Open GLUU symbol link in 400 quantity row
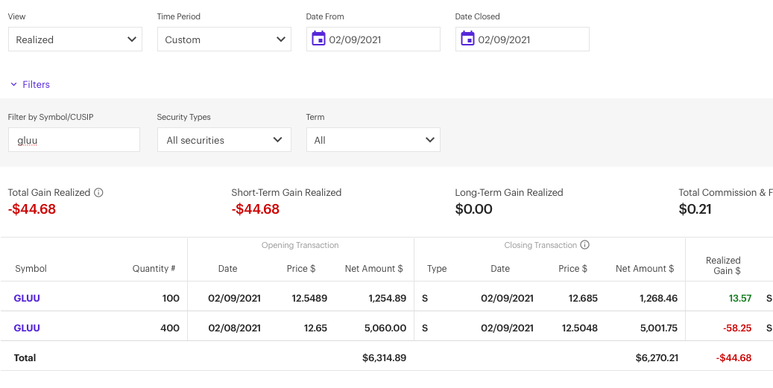The height and width of the screenshot is (388, 773). [27, 328]
